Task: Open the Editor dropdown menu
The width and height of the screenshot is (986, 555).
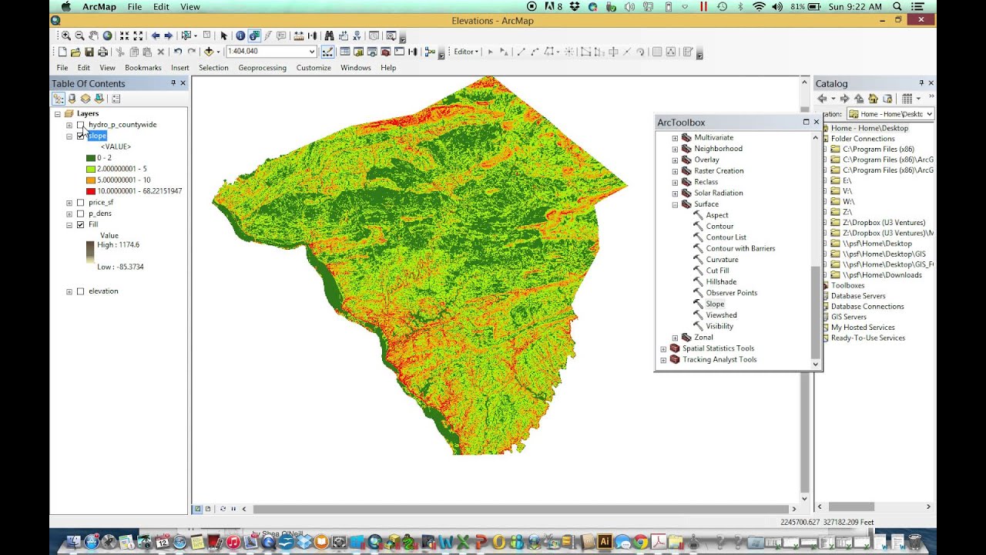Action: click(466, 52)
